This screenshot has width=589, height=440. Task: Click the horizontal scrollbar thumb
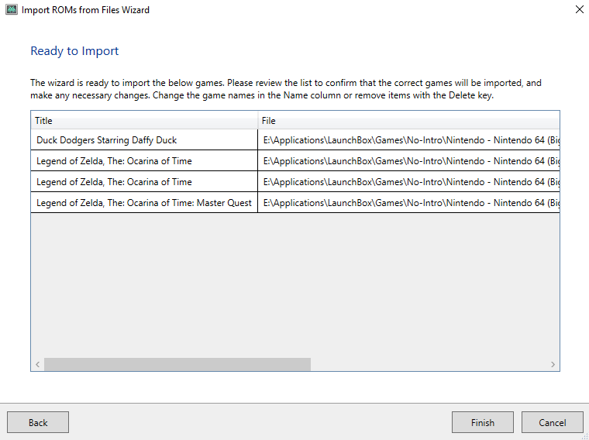point(177,364)
